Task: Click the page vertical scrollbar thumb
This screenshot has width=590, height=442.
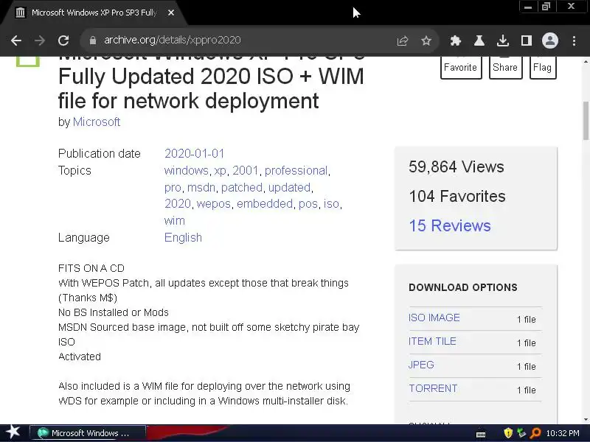Action: [586, 120]
